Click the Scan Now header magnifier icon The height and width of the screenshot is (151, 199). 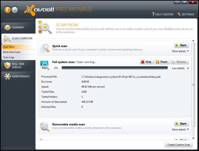(x=44, y=27)
